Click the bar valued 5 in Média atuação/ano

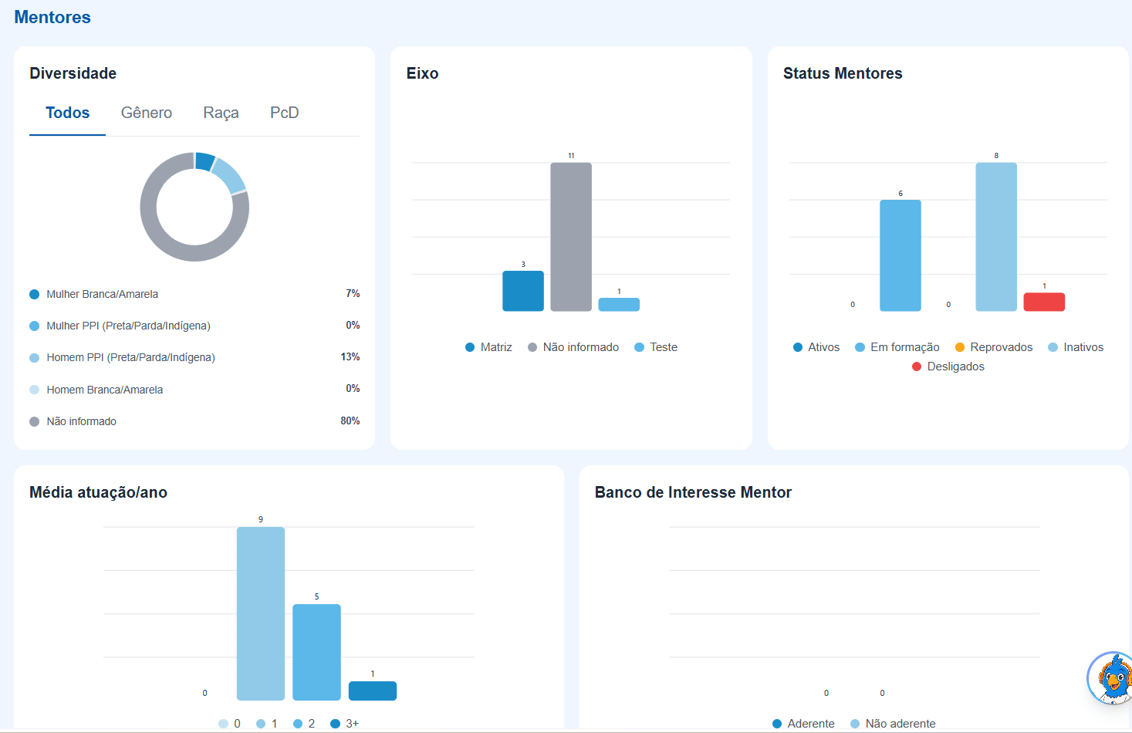tap(316, 652)
